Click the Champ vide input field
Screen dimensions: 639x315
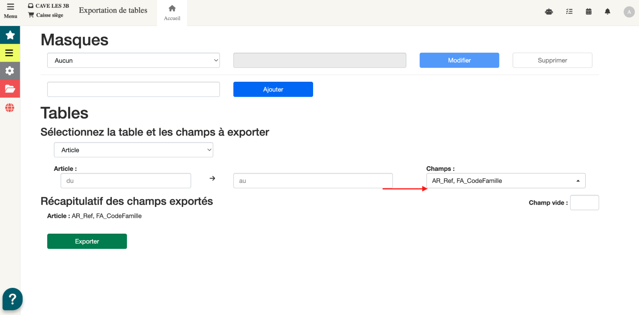point(584,203)
